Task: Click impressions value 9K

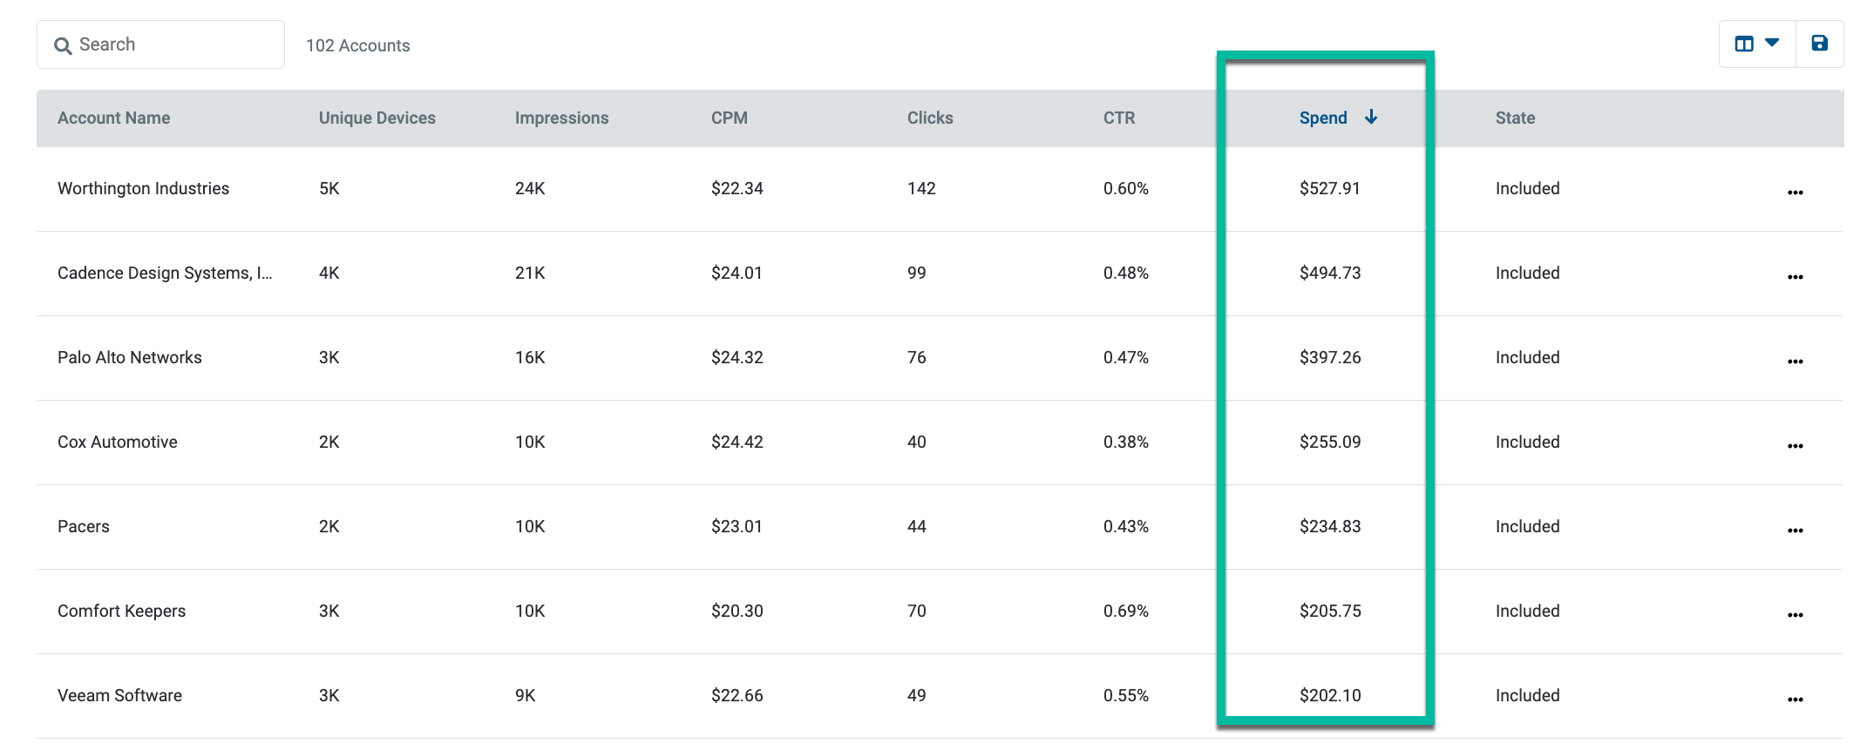Action: (525, 695)
